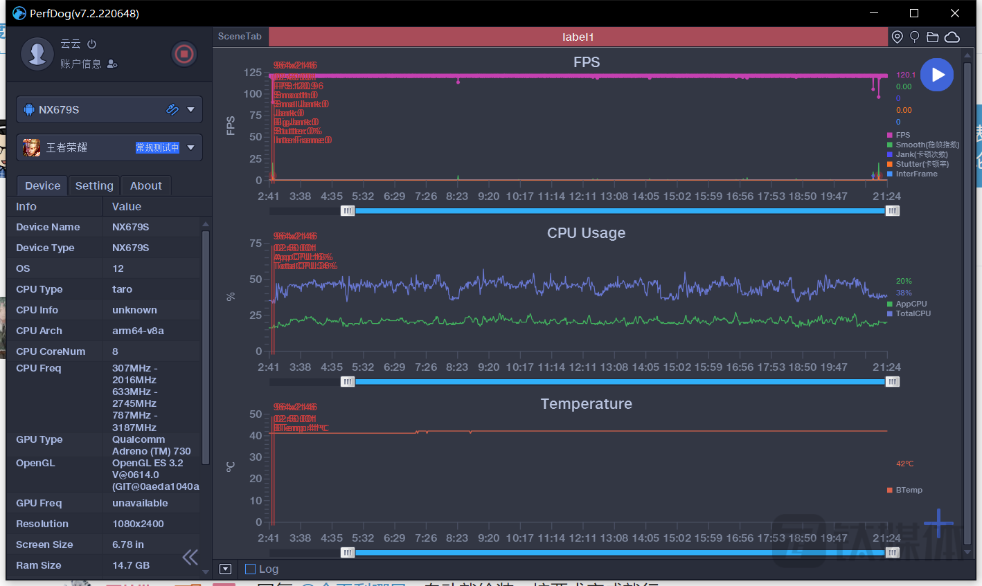The height and width of the screenshot is (586, 982).
Task: Click the label1 scene bar
Action: pos(578,37)
